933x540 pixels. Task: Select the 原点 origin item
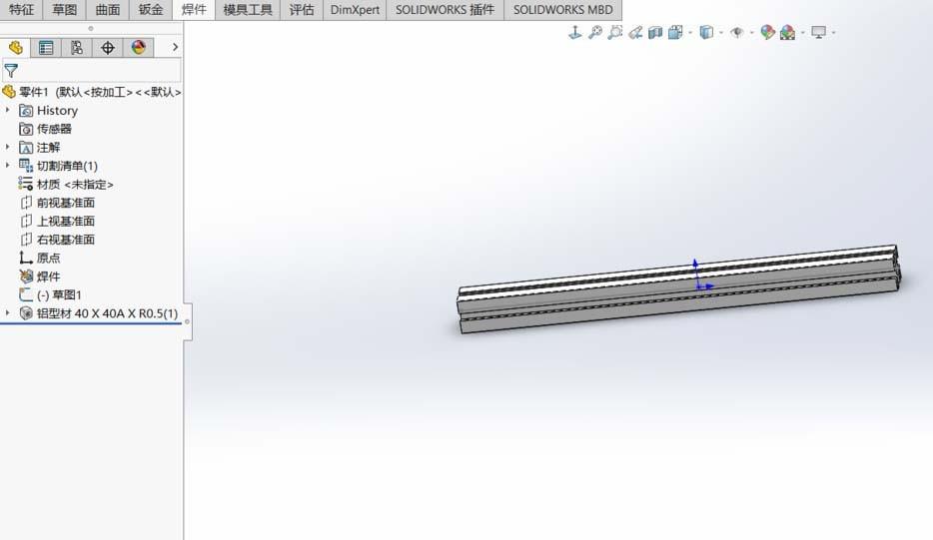[x=48, y=259]
